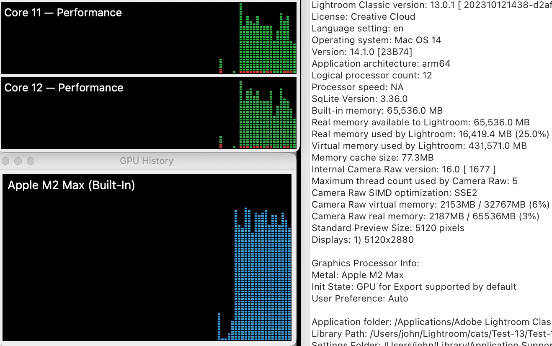
Task: Select the Memory cache size: 77.3MB line
Action: click(x=373, y=158)
